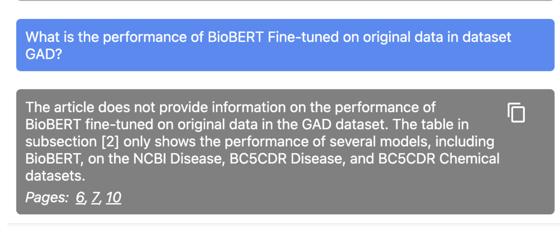Copy the answer using the copy icon

516,112
